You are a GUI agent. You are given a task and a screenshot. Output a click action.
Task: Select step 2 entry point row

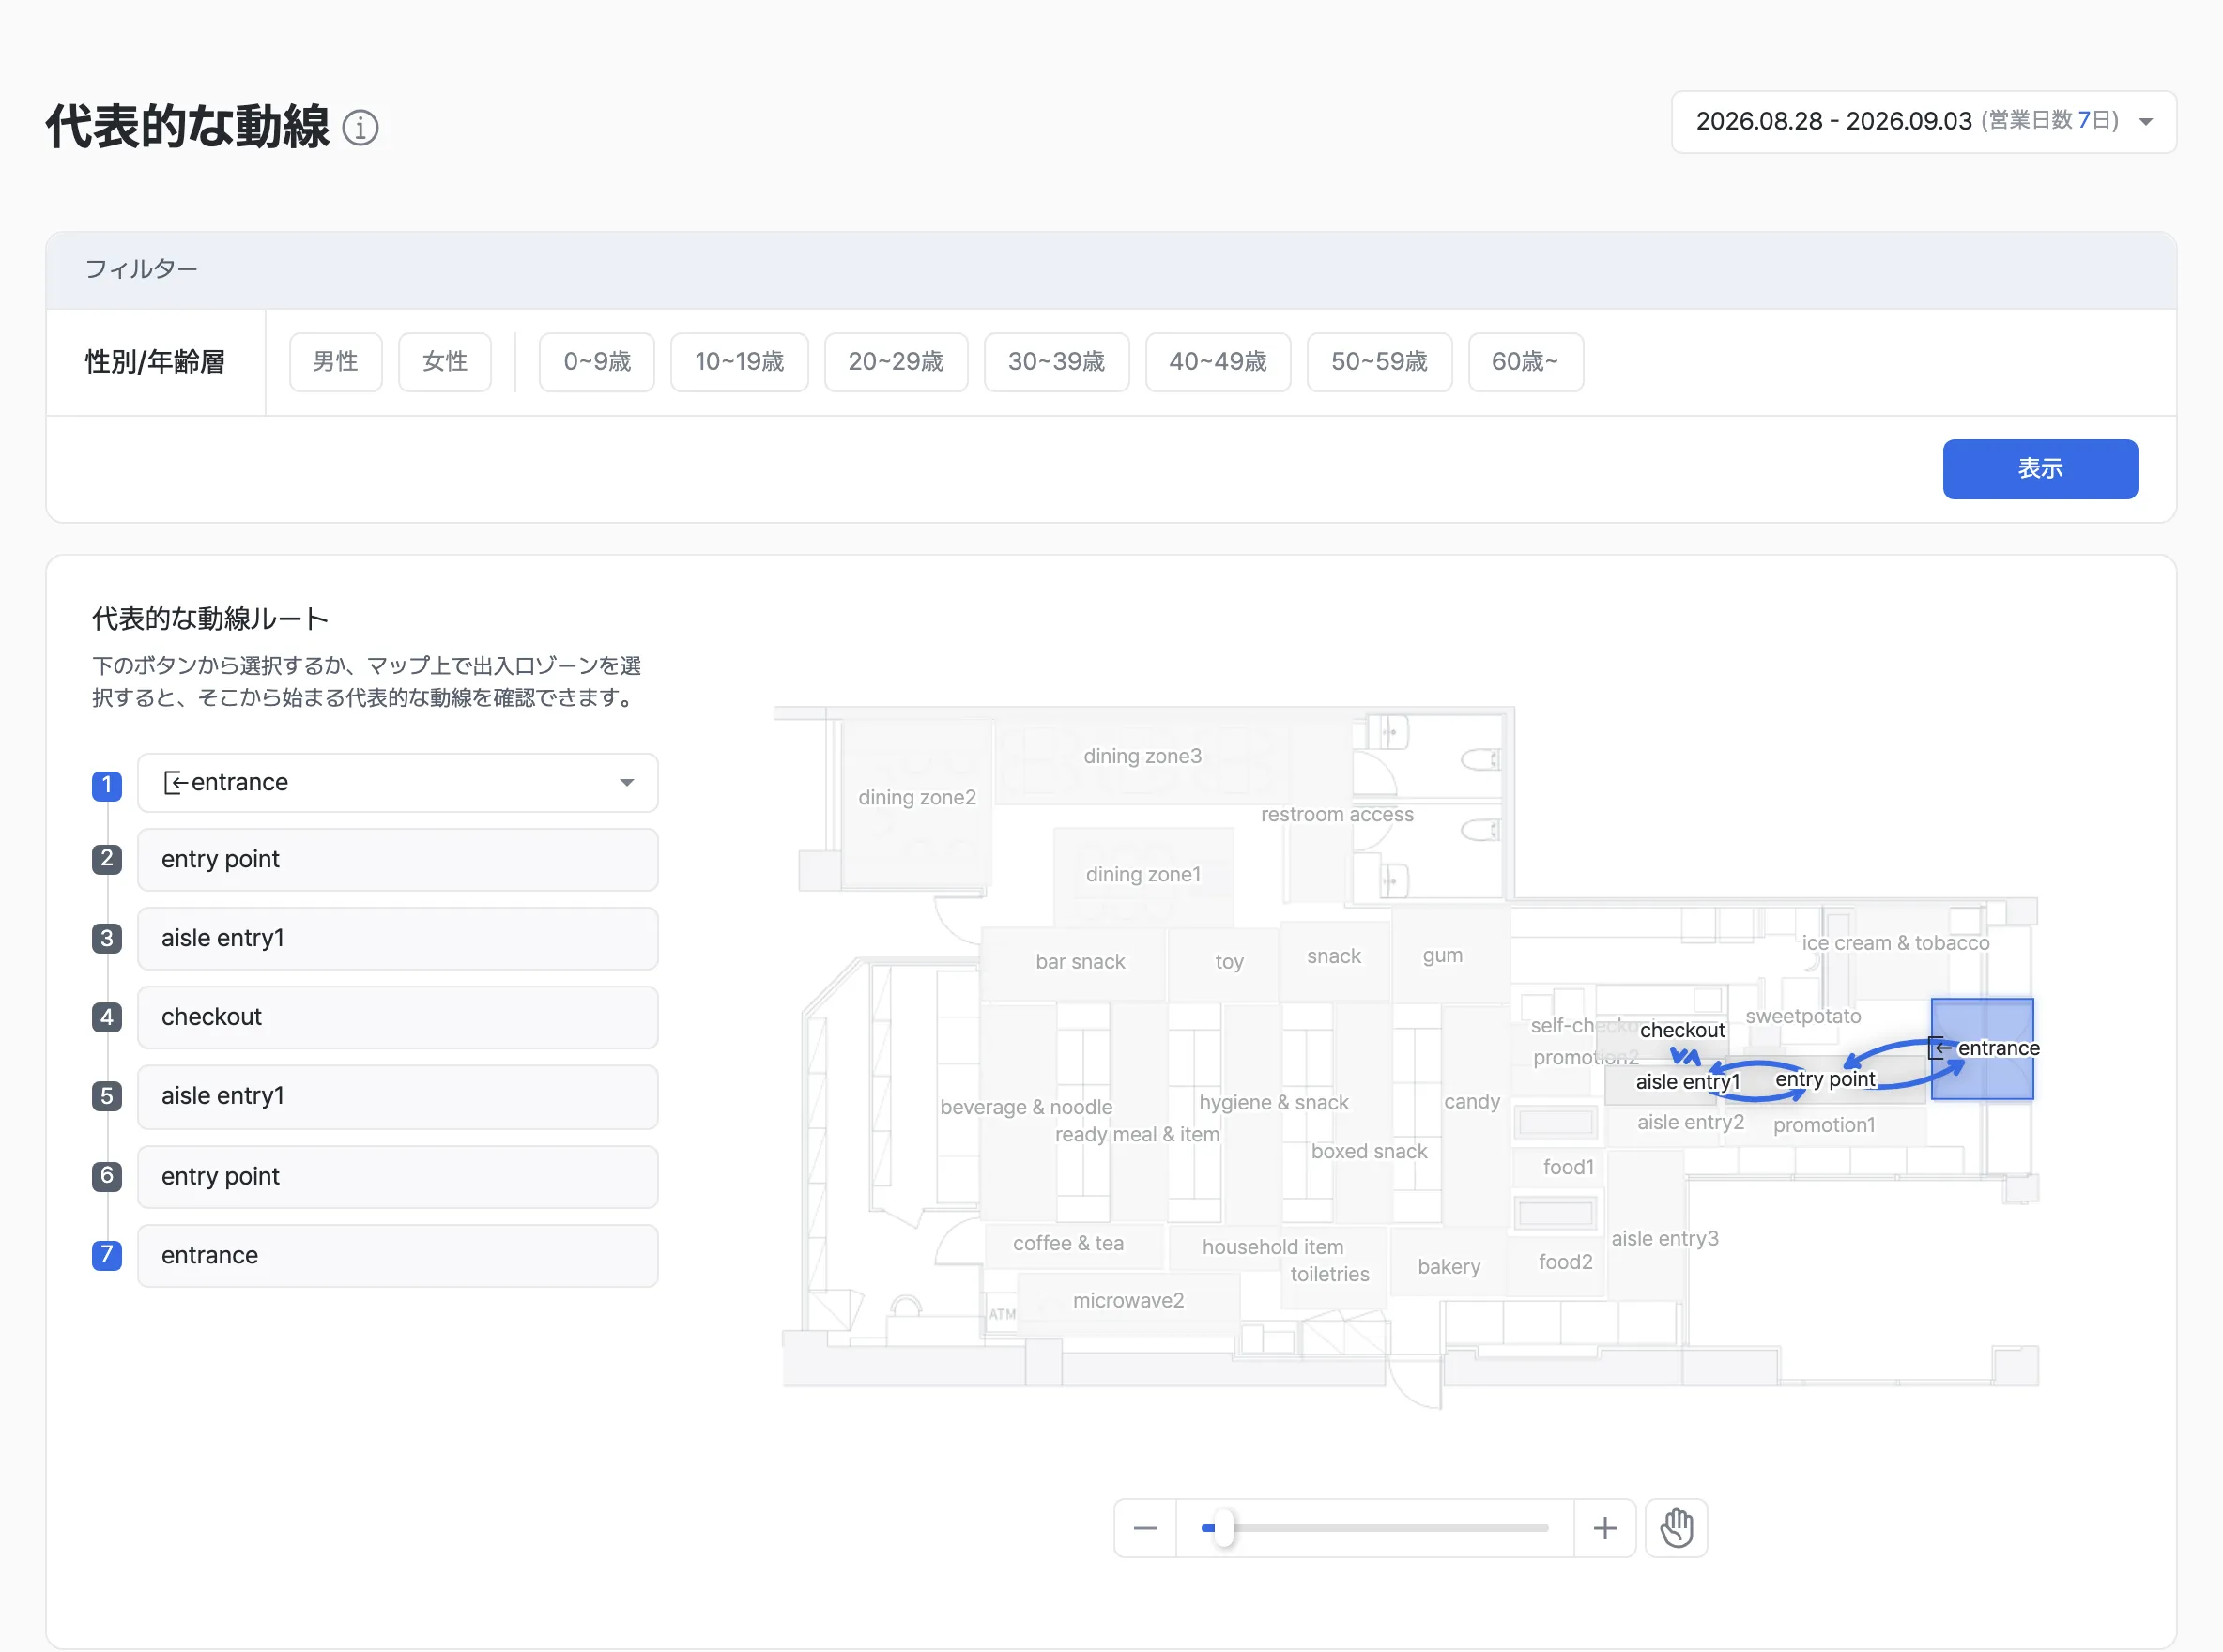coord(397,859)
